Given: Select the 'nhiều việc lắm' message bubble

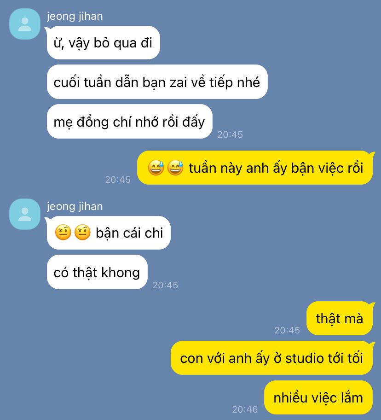Looking at the screenshot, I should (x=318, y=397).
